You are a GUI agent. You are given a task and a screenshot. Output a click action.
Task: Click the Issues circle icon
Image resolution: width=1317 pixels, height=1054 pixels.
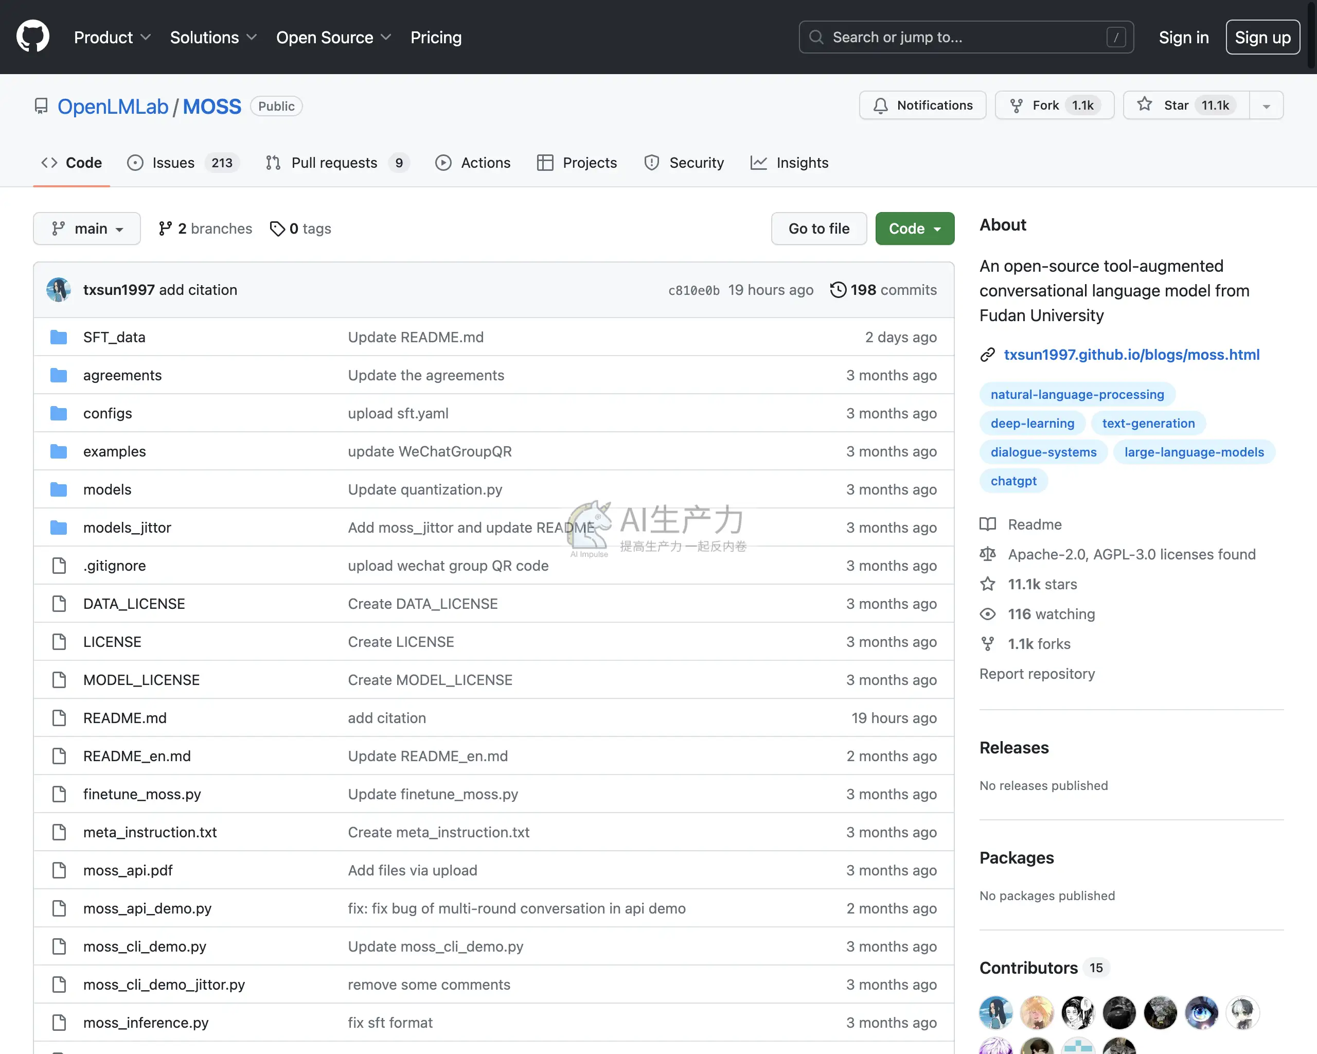pos(135,163)
